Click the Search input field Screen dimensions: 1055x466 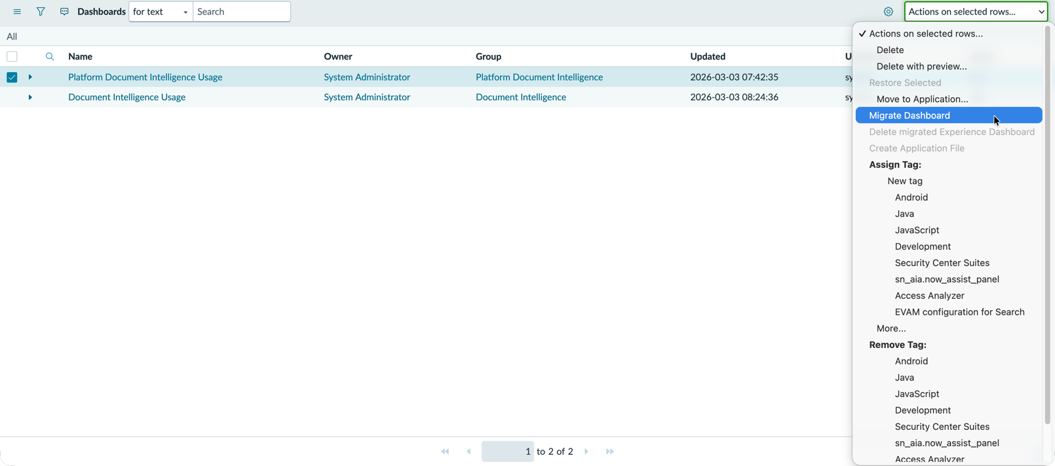[242, 12]
